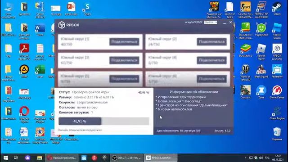This screenshot has width=288, height=162.
Task: Select the Steam desktop shortcut
Action: click(277, 9)
